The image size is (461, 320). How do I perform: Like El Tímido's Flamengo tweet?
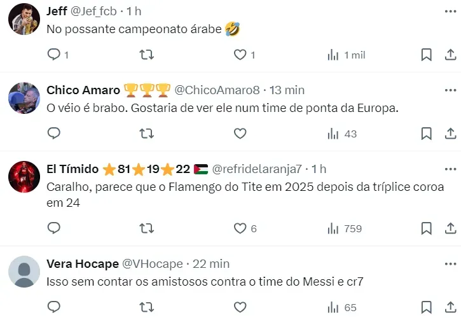click(x=240, y=228)
